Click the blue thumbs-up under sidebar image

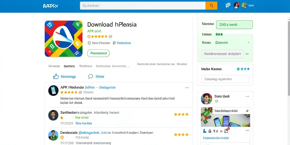[204, 131]
